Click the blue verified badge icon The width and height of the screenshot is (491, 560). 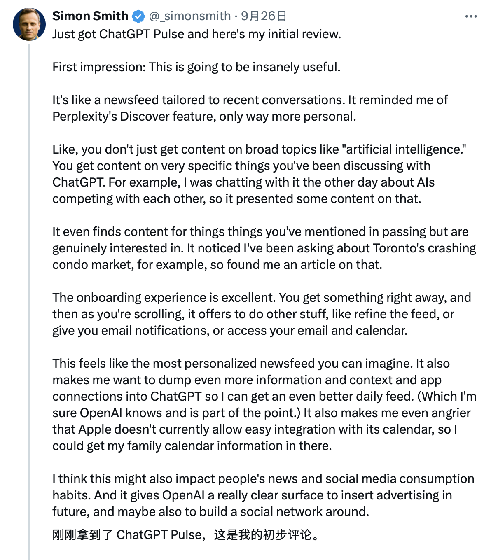tap(138, 16)
